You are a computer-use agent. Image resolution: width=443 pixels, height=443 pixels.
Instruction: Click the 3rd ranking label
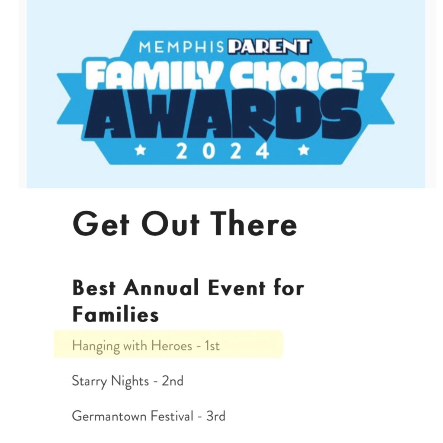coord(216,416)
